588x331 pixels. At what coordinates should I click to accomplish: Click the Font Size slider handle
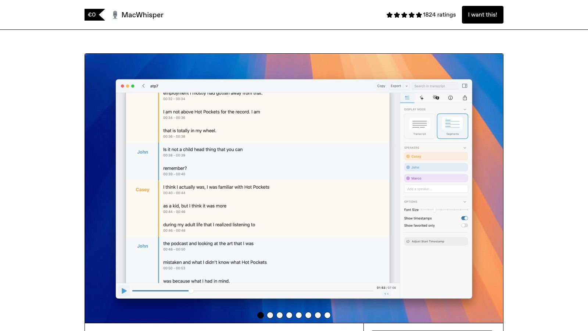pos(434,210)
